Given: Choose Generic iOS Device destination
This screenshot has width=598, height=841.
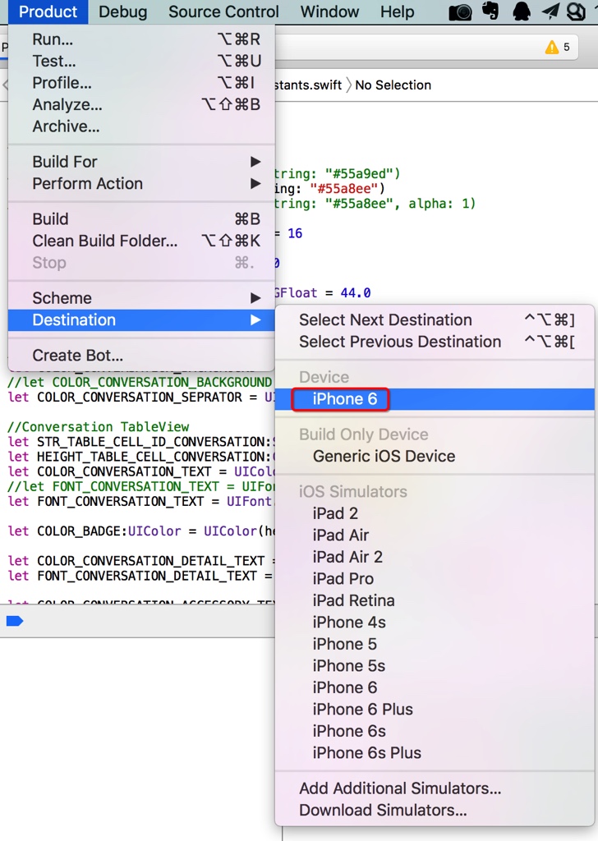Looking at the screenshot, I should (x=384, y=457).
